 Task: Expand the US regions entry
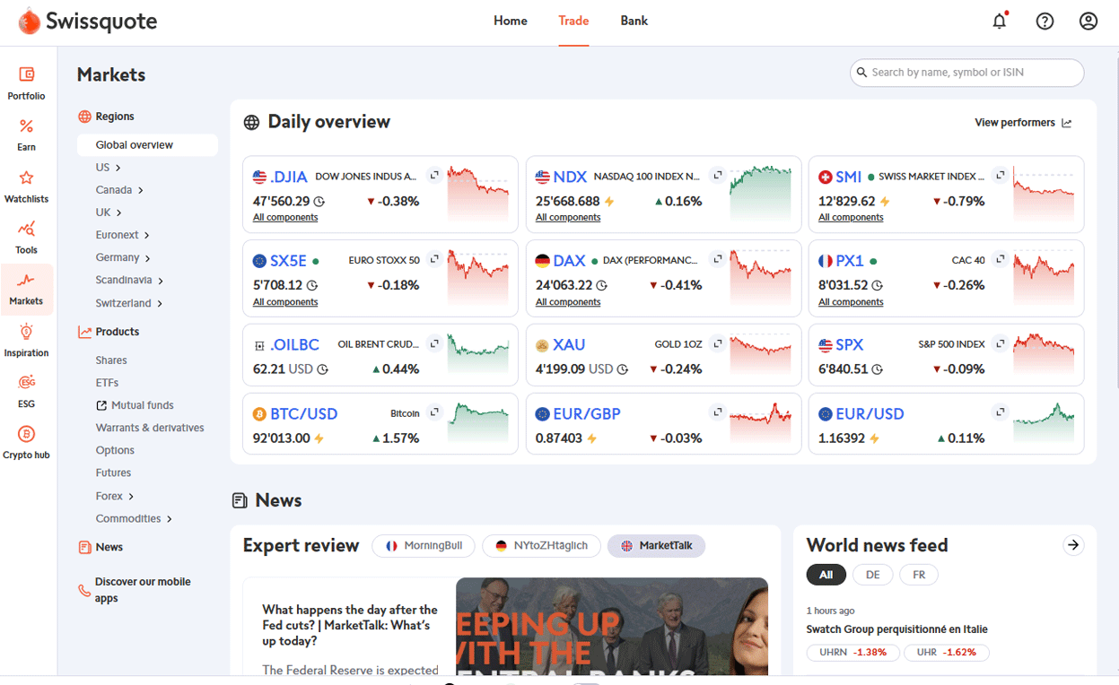point(103,167)
